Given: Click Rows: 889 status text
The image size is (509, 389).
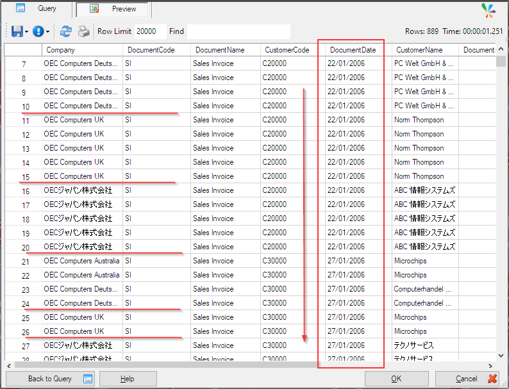Looking at the screenshot, I should [x=421, y=31].
